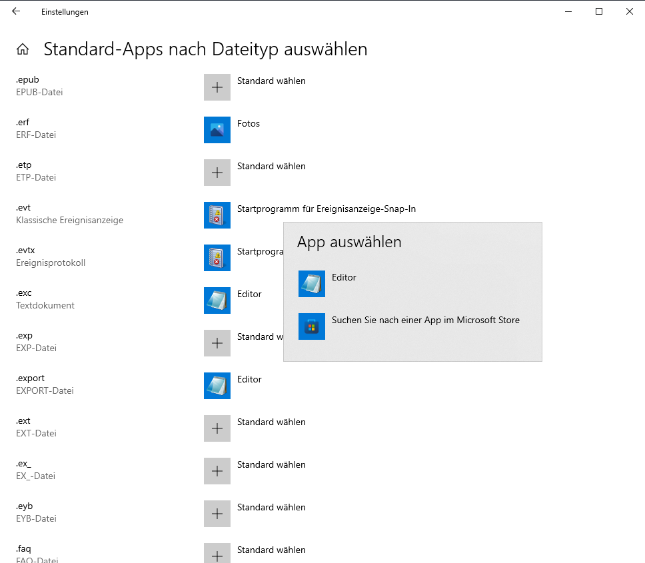Click the plus icon for .exp
The image size is (645, 563).
217,343
